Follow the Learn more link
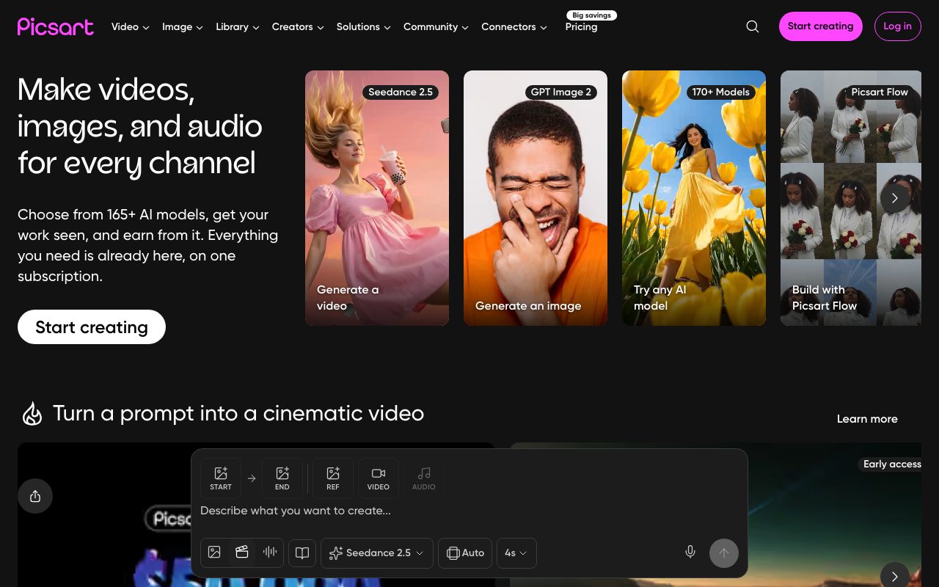This screenshot has width=939, height=587. (x=867, y=419)
